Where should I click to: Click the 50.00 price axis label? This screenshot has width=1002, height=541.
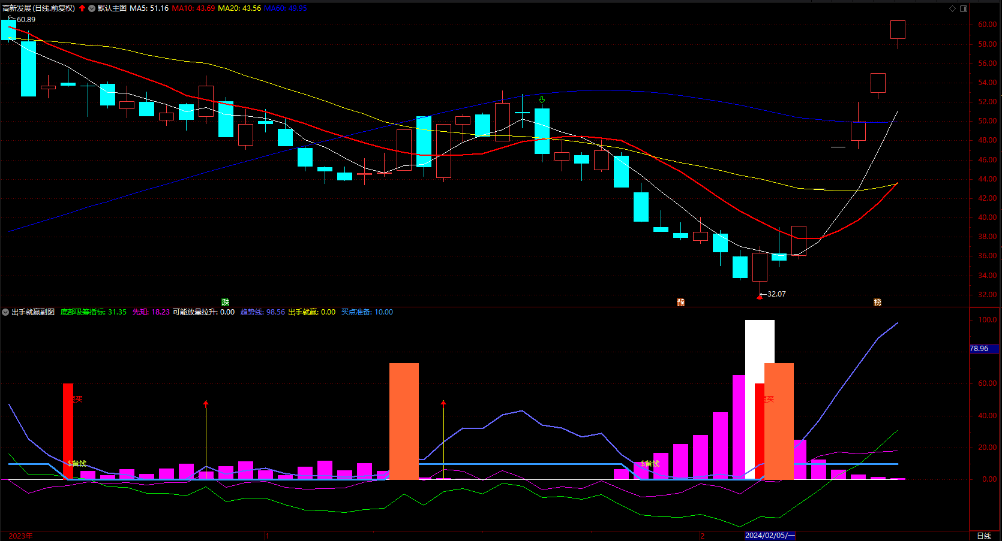coord(988,121)
